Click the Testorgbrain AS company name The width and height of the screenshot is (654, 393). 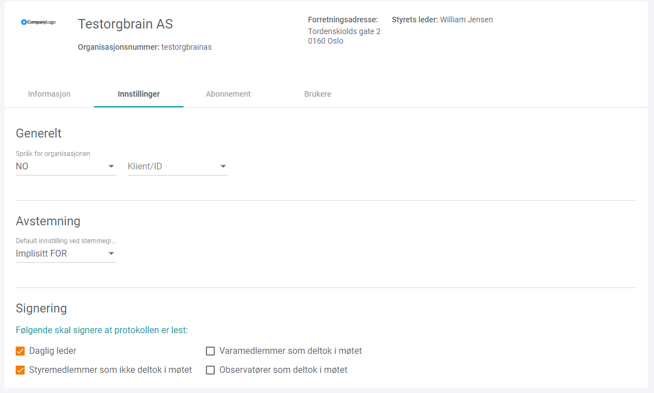[x=125, y=24]
